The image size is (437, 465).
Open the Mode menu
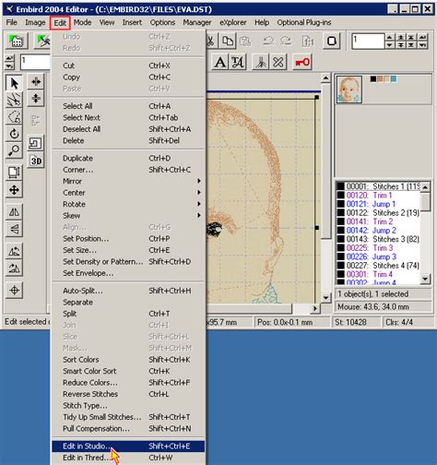coord(82,22)
